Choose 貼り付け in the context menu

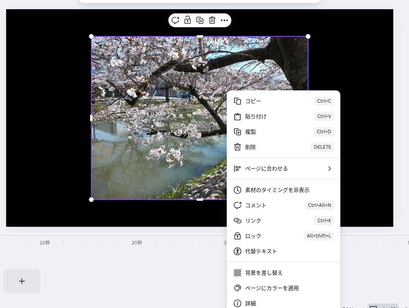click(x=256, y=116)
